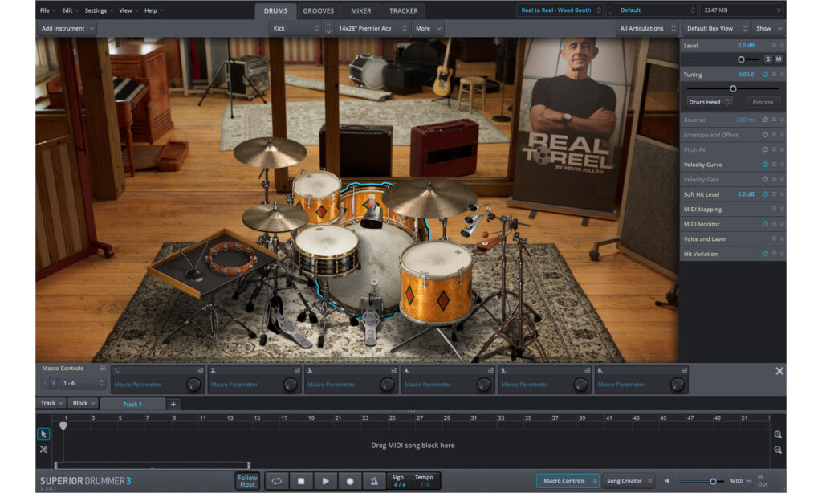Open Level property menu icon
This screenshot has height=493, width=822.
pyautogui.click(x=774, y=45)
